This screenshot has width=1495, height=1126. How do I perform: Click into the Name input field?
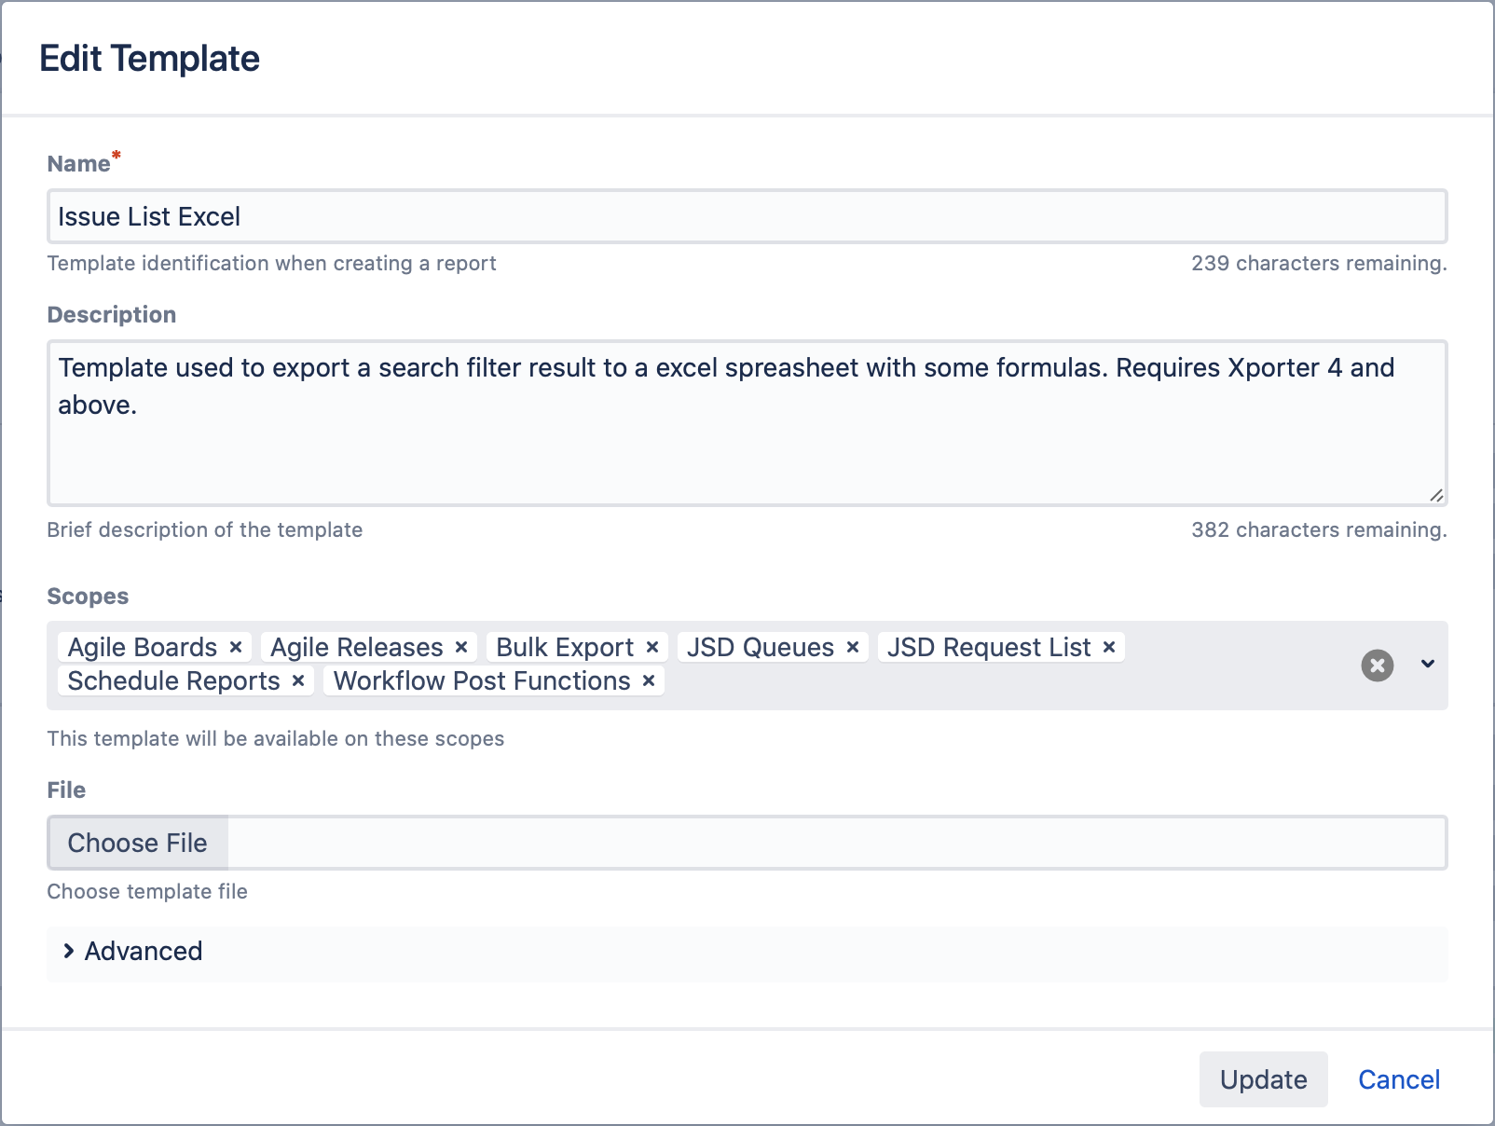tap(746, 217)
